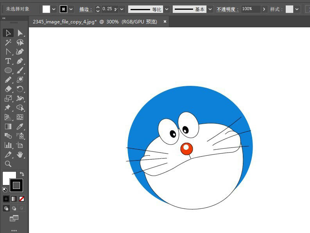
Task: Expand the stroke color dropdown arrow
Action: click(71, 9)
